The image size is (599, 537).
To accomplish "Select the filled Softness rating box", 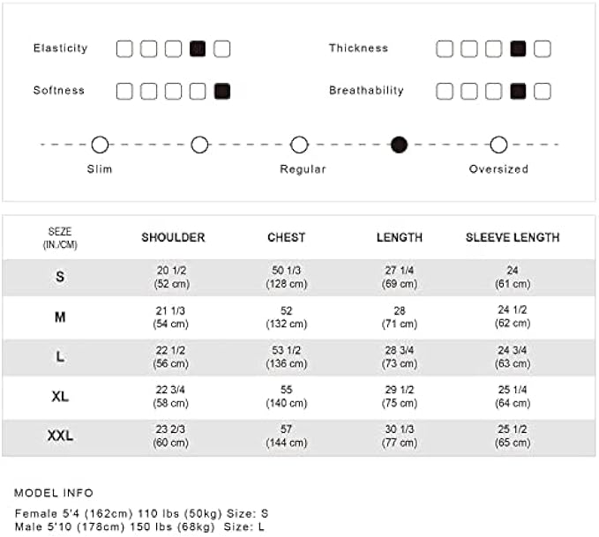I will coord(222,91).
